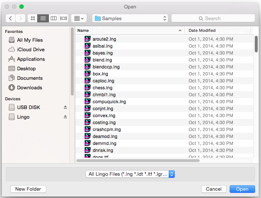Sort by Date Modified column header
The height and width of the screenshot is (198, 261).
click(218, 30)
